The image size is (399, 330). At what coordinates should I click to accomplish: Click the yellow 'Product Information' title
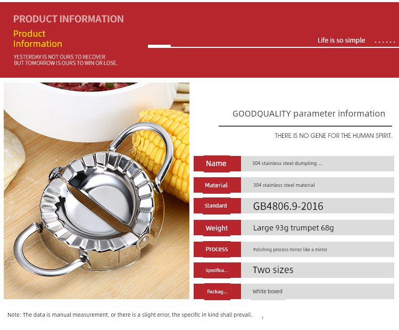click(38, 39)
